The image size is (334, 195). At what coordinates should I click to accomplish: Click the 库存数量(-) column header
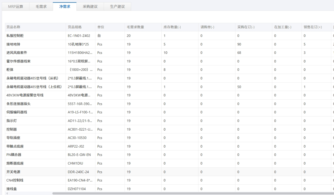pos(172,27)
